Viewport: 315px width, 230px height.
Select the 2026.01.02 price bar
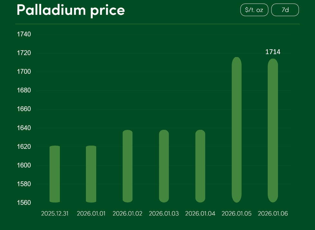pyautogui.click(x=127, y=166)
